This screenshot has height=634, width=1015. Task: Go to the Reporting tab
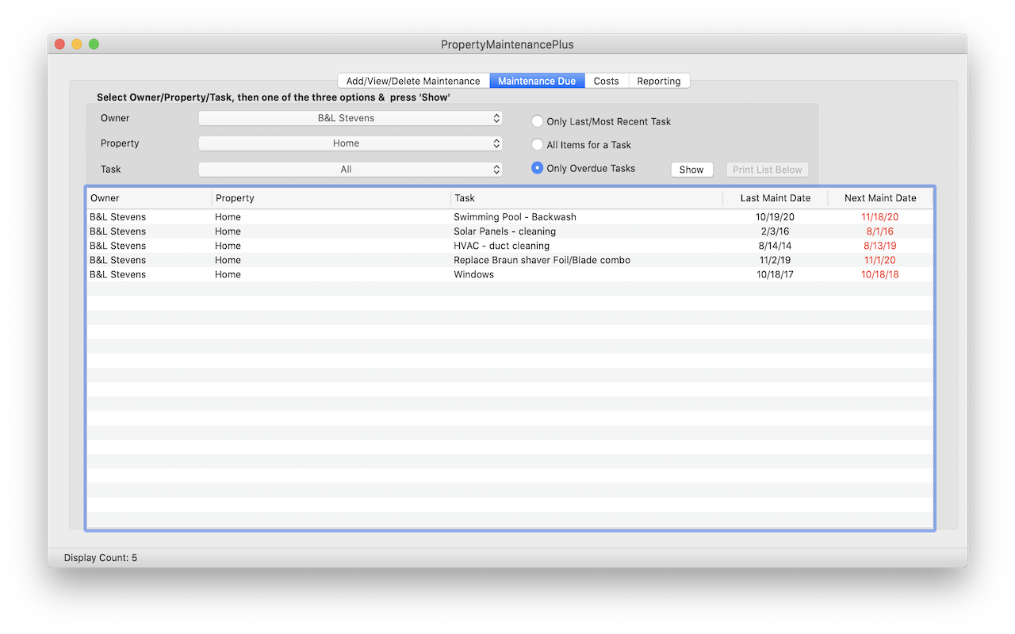tap(658, 81)
